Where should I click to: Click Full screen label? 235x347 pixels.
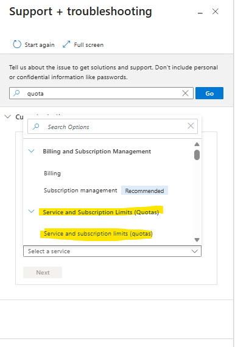pyautogui.click(x=89, y=45)
